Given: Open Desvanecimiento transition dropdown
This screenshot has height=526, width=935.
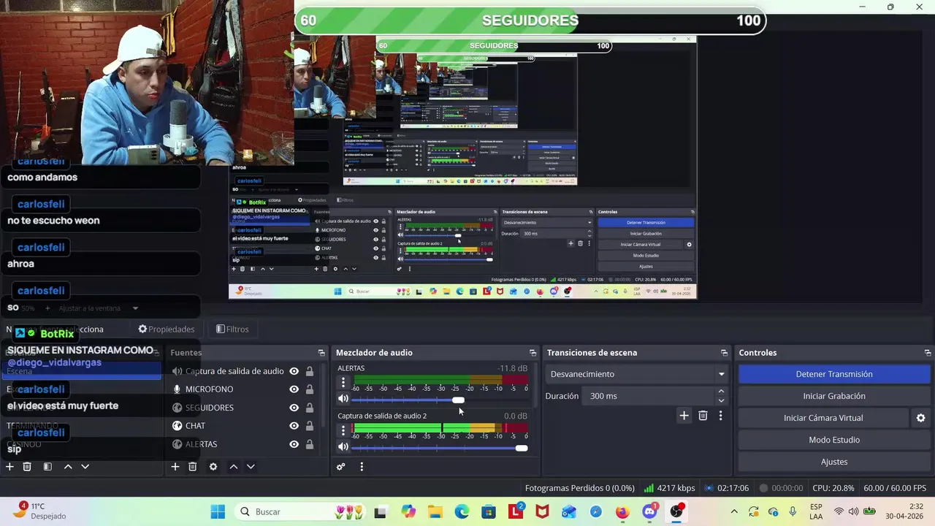Looking at the screenshot, I should pos(637,374).
